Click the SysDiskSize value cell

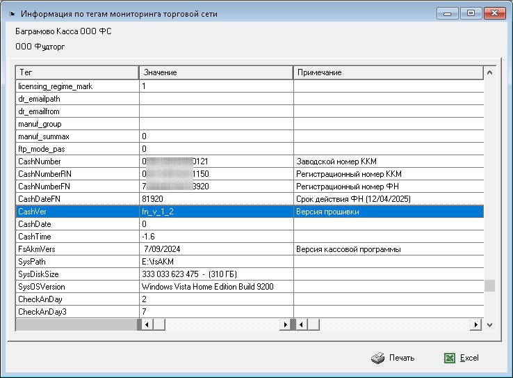pos(215,274)
